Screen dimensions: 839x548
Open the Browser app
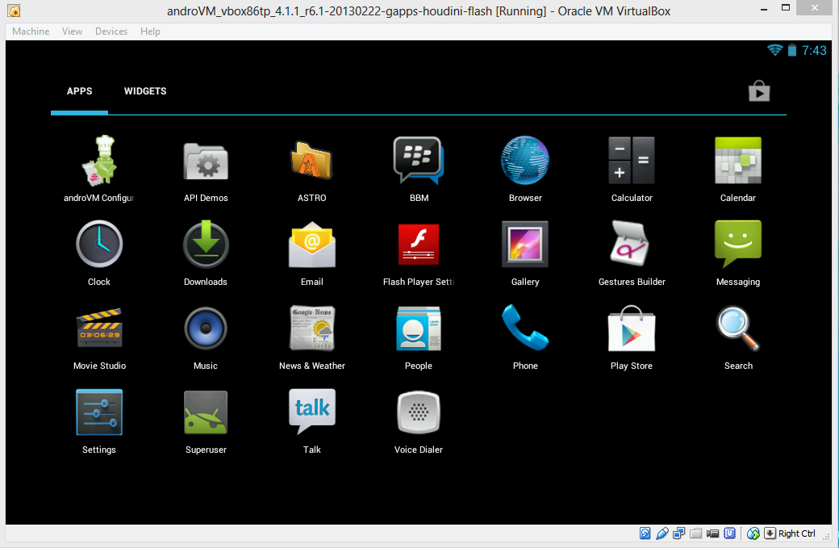525,168
